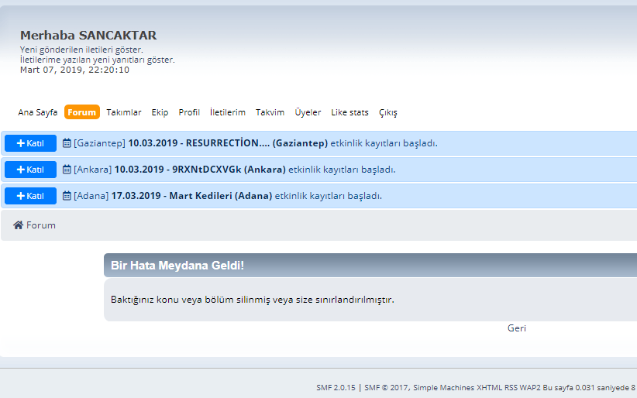Image resolution: width=637 pixels, height=398 pixels.
Task: Click the Merhaba SANCAKTAR greeting
Action: pyautogui.click(x=88, y=36)
